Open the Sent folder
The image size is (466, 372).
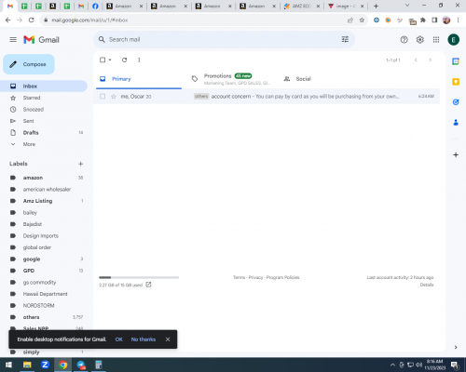[44, 121]
